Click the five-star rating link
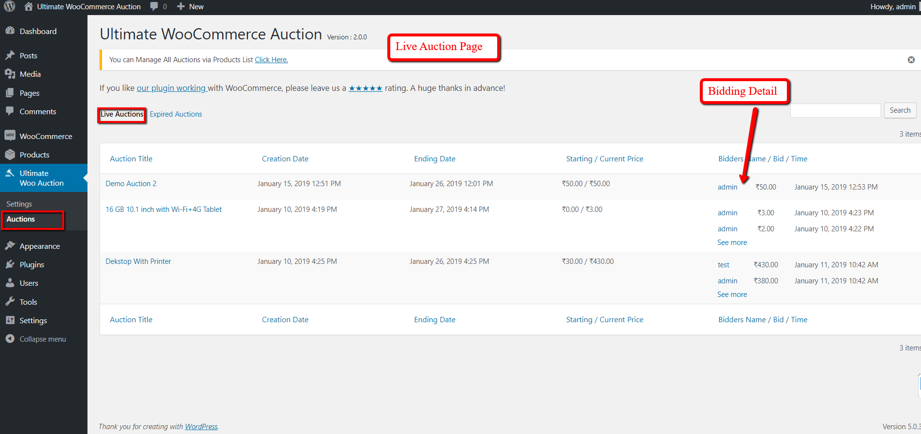 [x=365, y=88]
